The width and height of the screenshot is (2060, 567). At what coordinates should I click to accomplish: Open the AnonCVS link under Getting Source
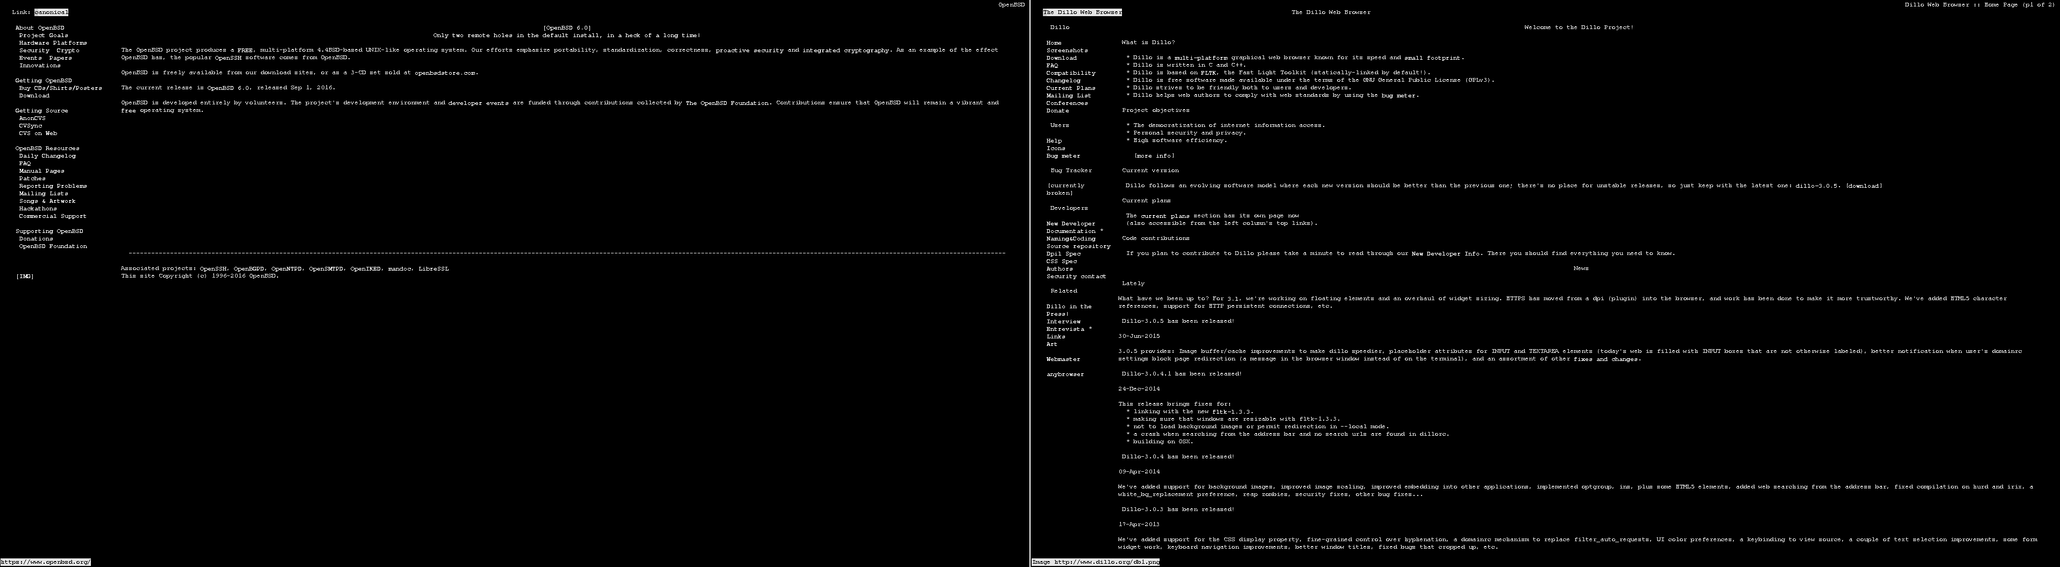point(32,118)
